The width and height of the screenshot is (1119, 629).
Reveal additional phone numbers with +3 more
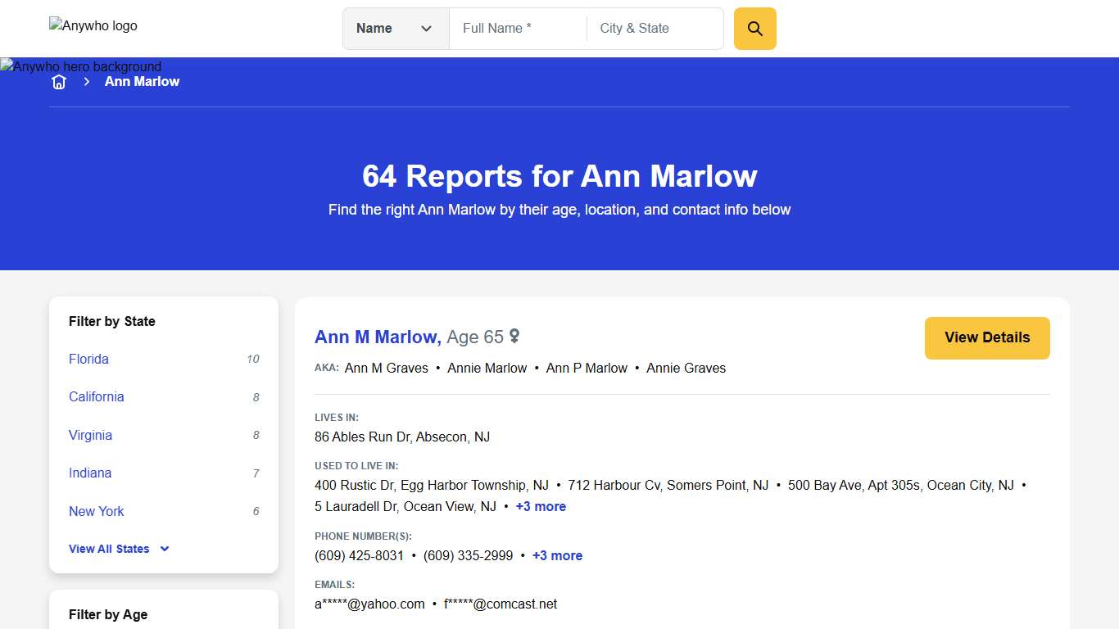(x=557, y=555)
